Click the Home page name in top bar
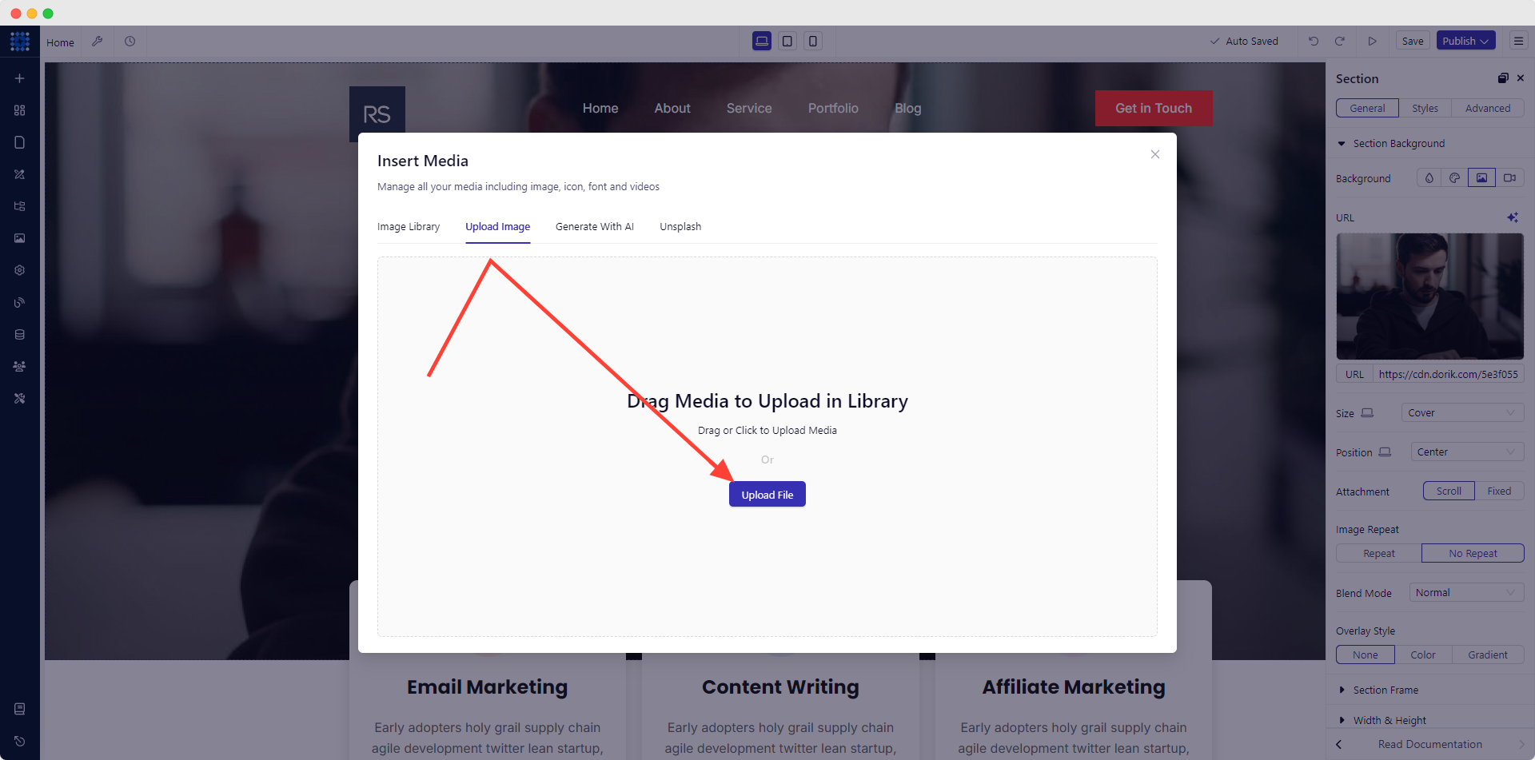 pyautogui.click(x=60, y=43)
